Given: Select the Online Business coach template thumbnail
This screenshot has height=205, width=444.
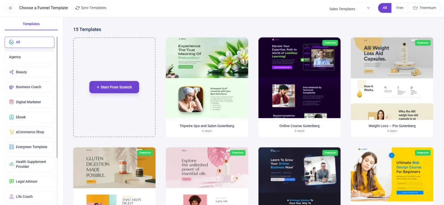Looking at the screenshot, I should (x=299, y=176).
